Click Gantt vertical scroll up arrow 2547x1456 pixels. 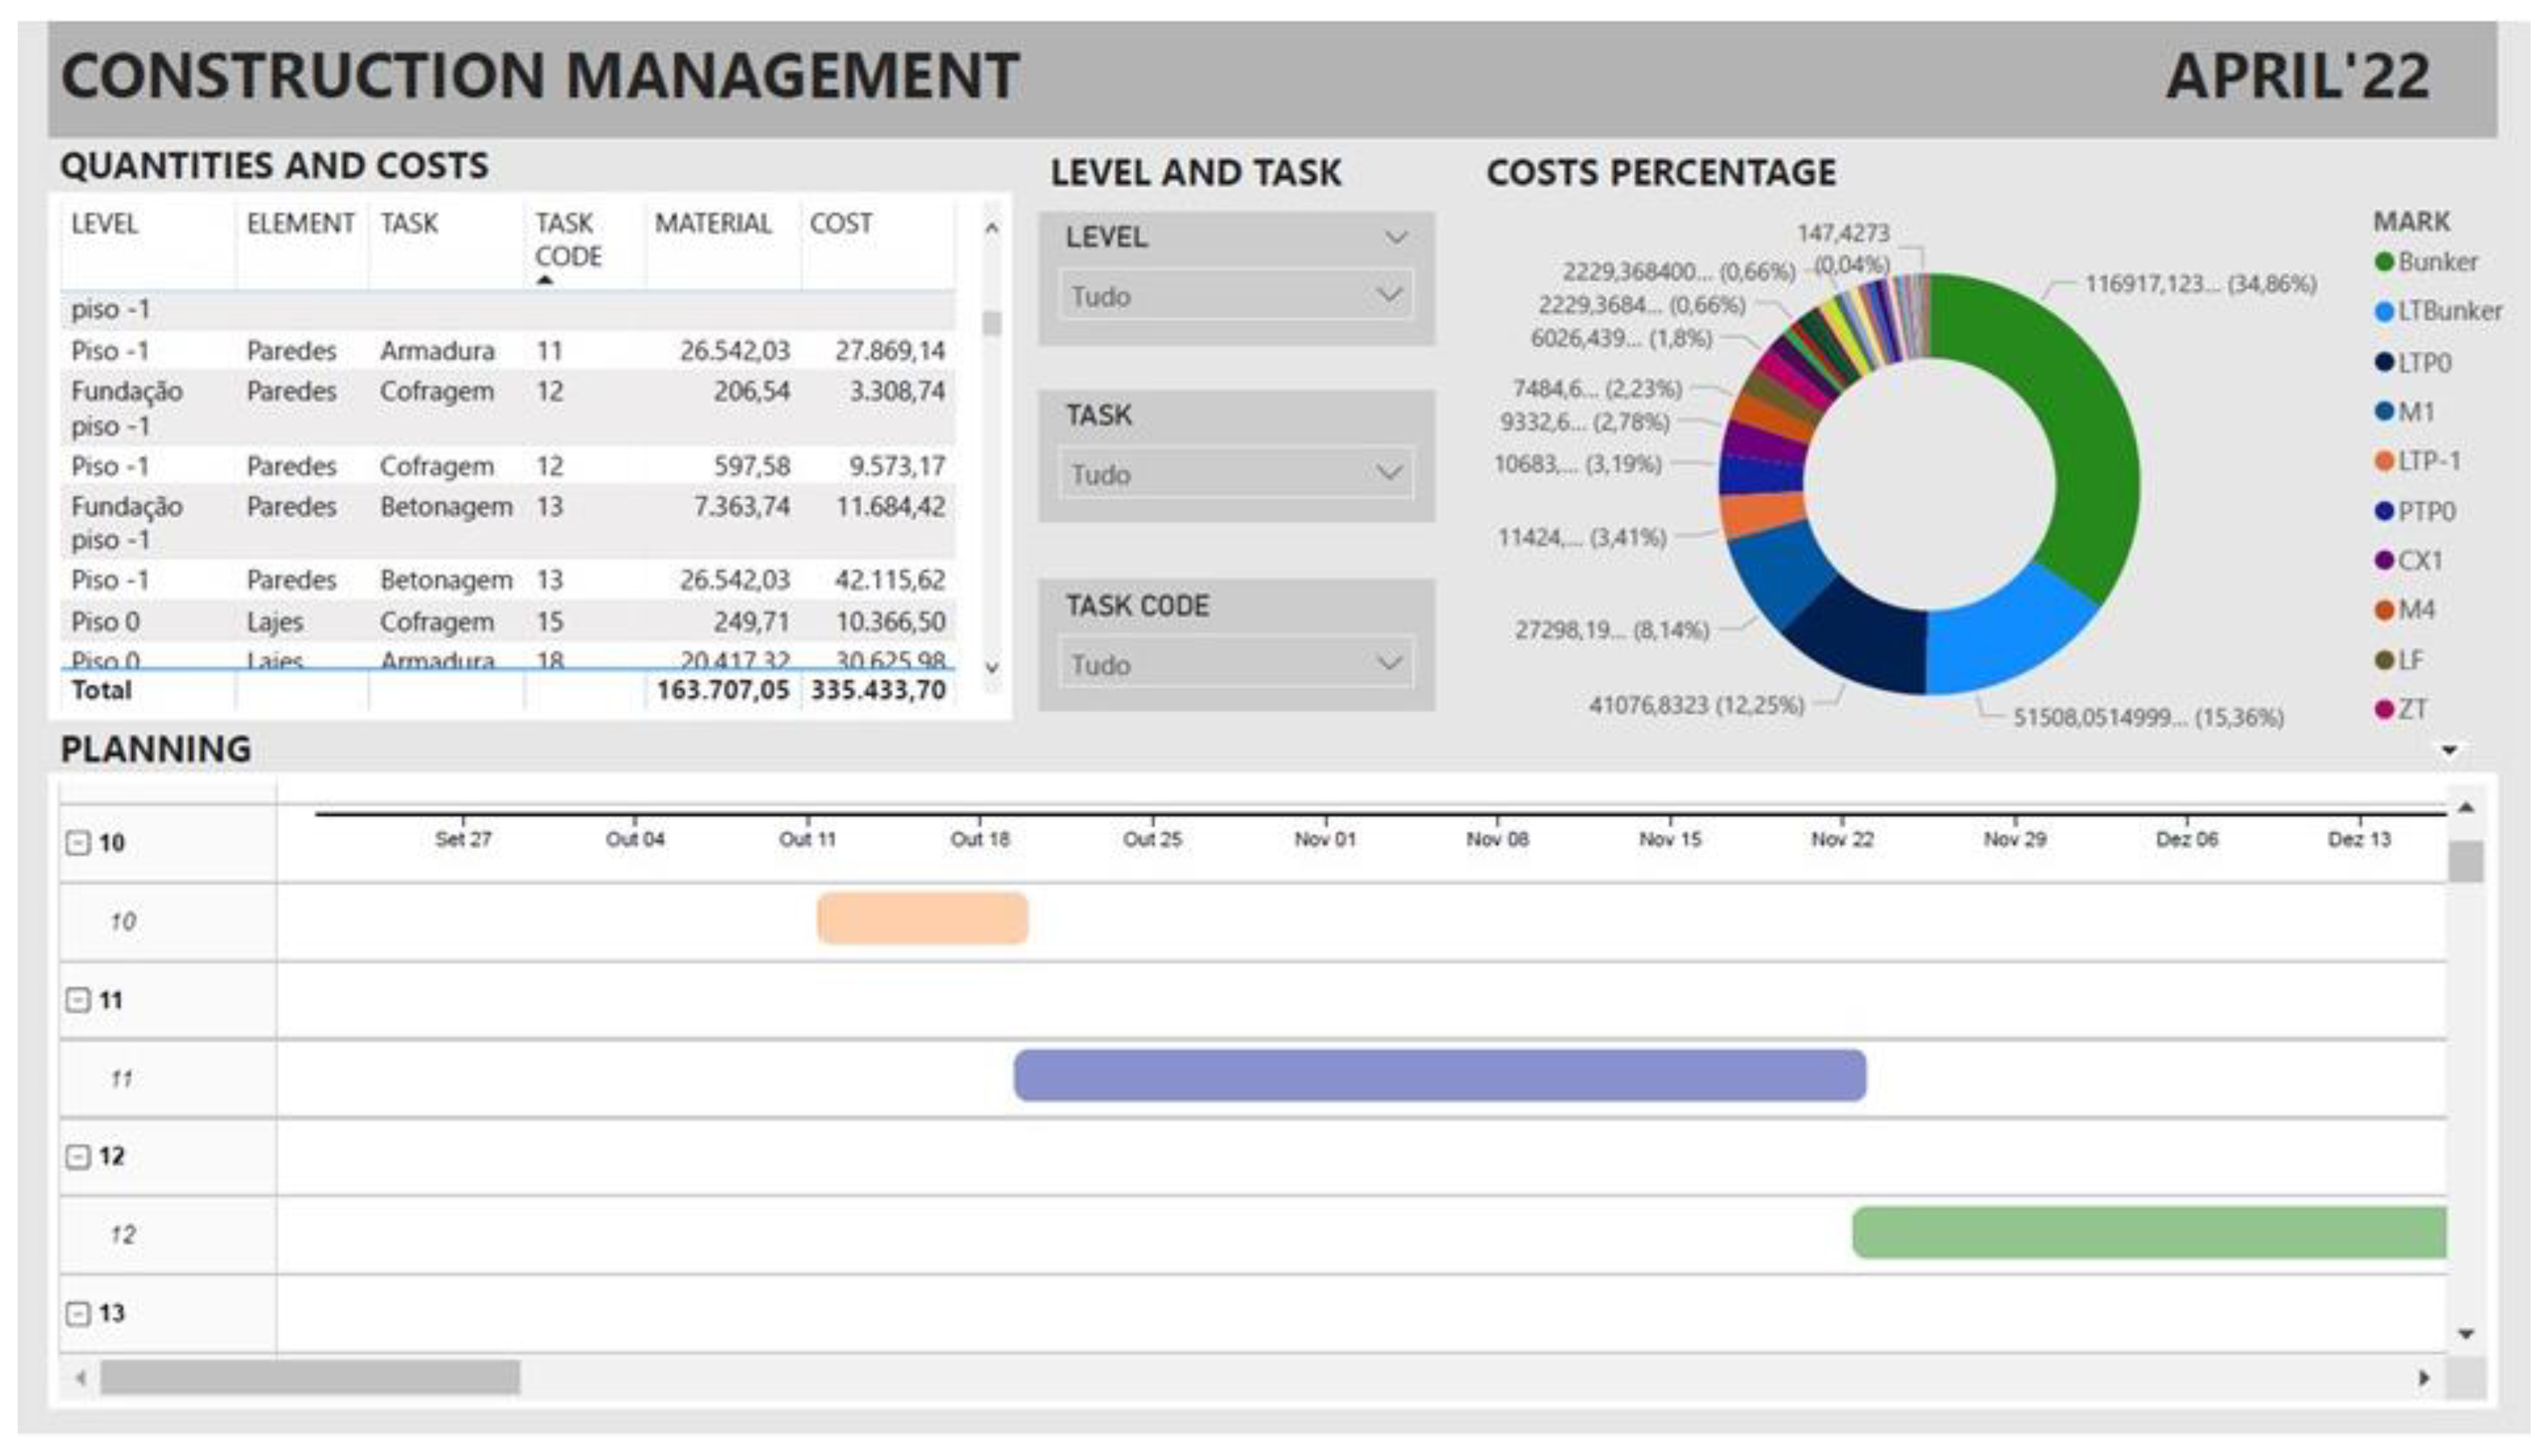[x=2466, y=808]
